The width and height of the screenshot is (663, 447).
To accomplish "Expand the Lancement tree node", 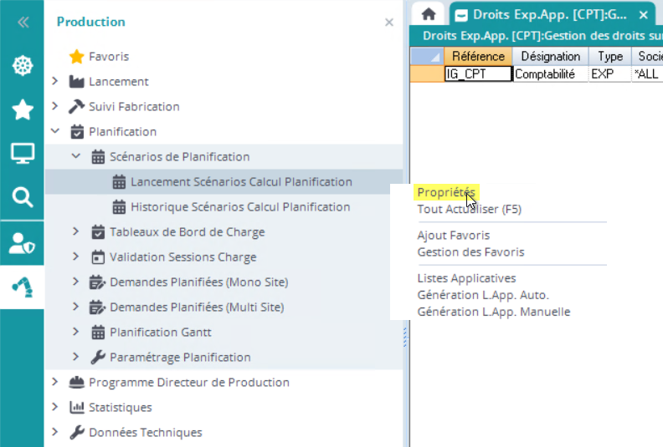I will click(55, 81).
